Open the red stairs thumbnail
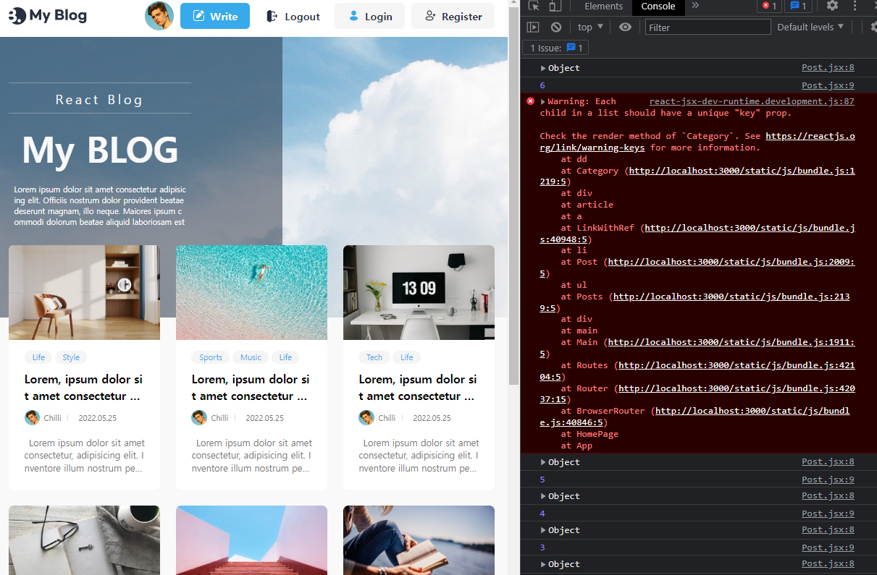The width and height of the screenshot is (877, 575). [x=251, y=540]
